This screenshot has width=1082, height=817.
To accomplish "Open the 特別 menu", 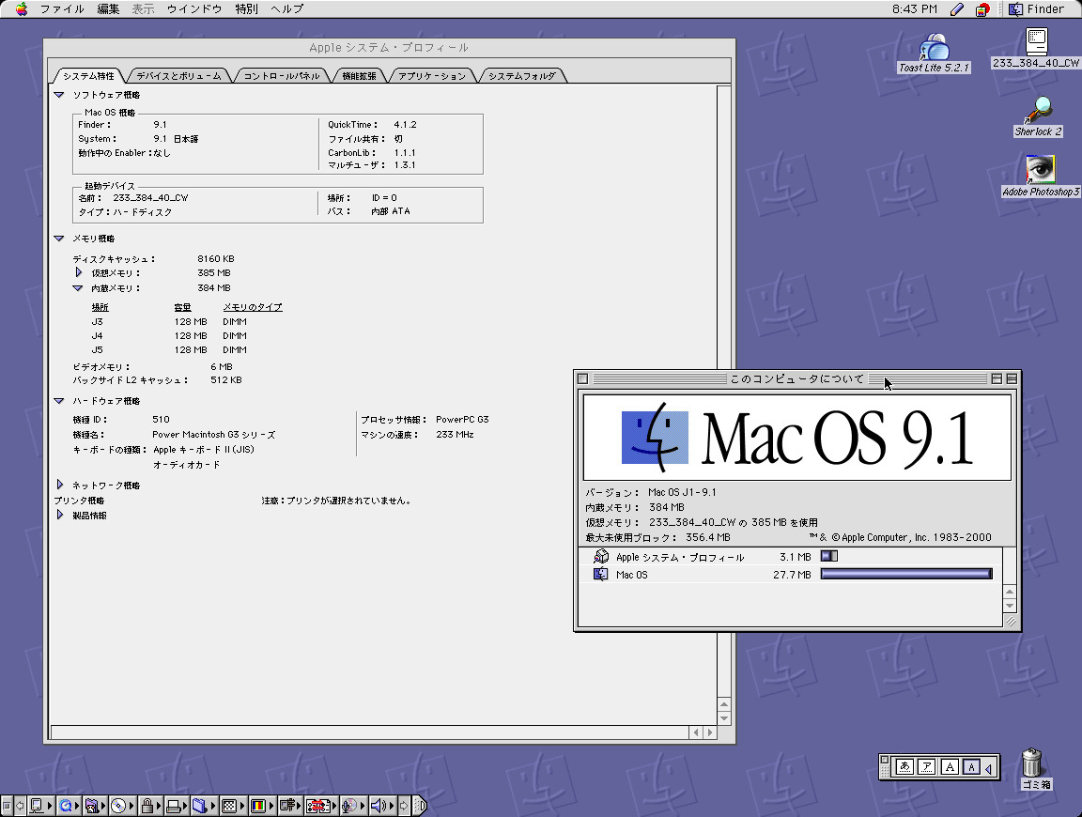I will pos(246,9).
